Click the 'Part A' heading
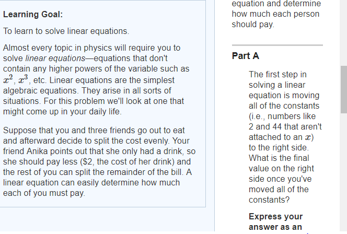The image size is (347, 234). [x=245, y=56]
